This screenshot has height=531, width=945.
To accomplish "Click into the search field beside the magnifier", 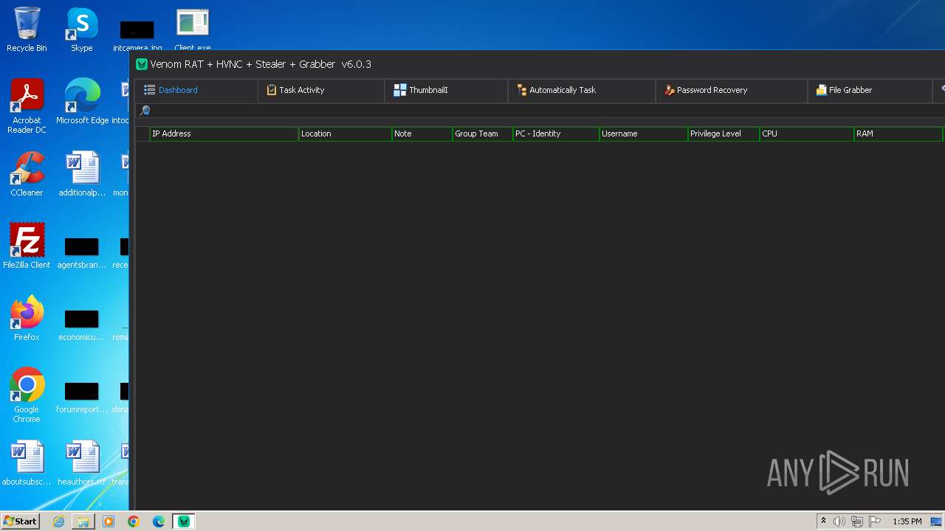I will 546,111.
